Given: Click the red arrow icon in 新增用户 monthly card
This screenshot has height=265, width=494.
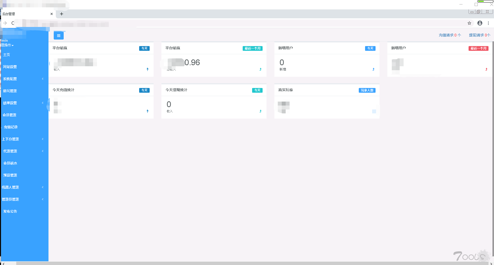Looking at the screenshot, I should click(x=486, y=69).
